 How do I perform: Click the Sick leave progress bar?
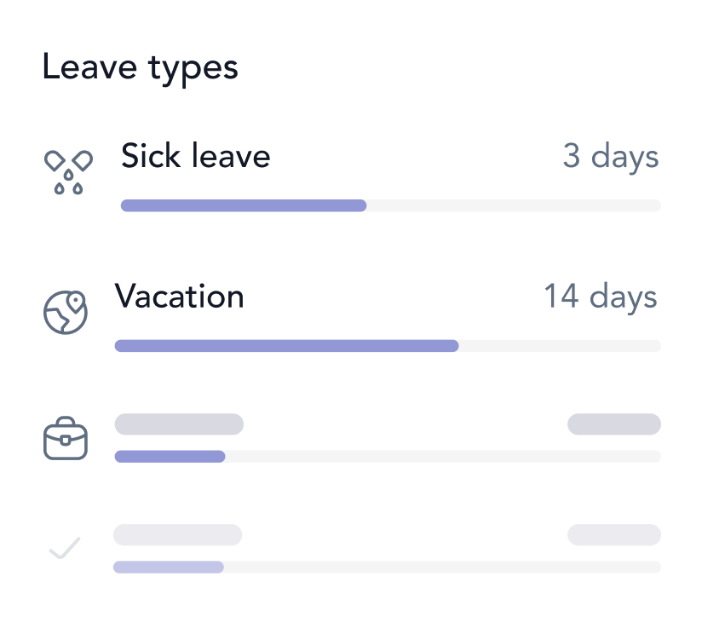coord(391,205)
